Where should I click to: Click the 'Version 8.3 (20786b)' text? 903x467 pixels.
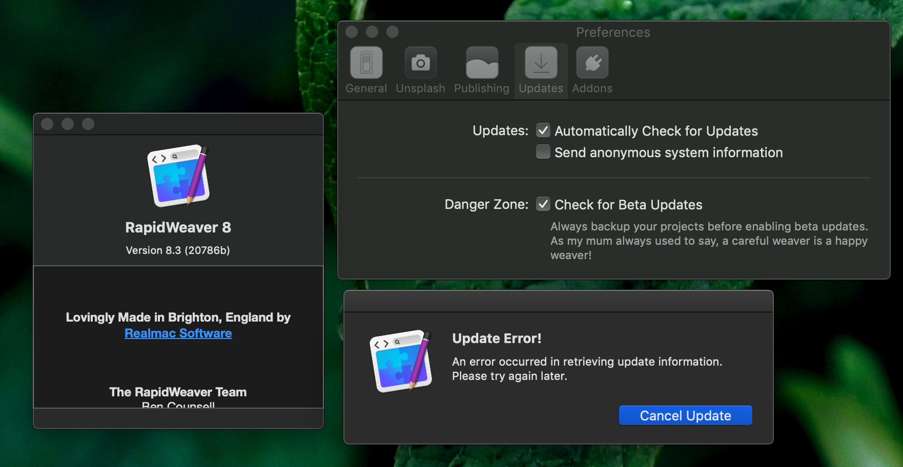coord(178,250)
